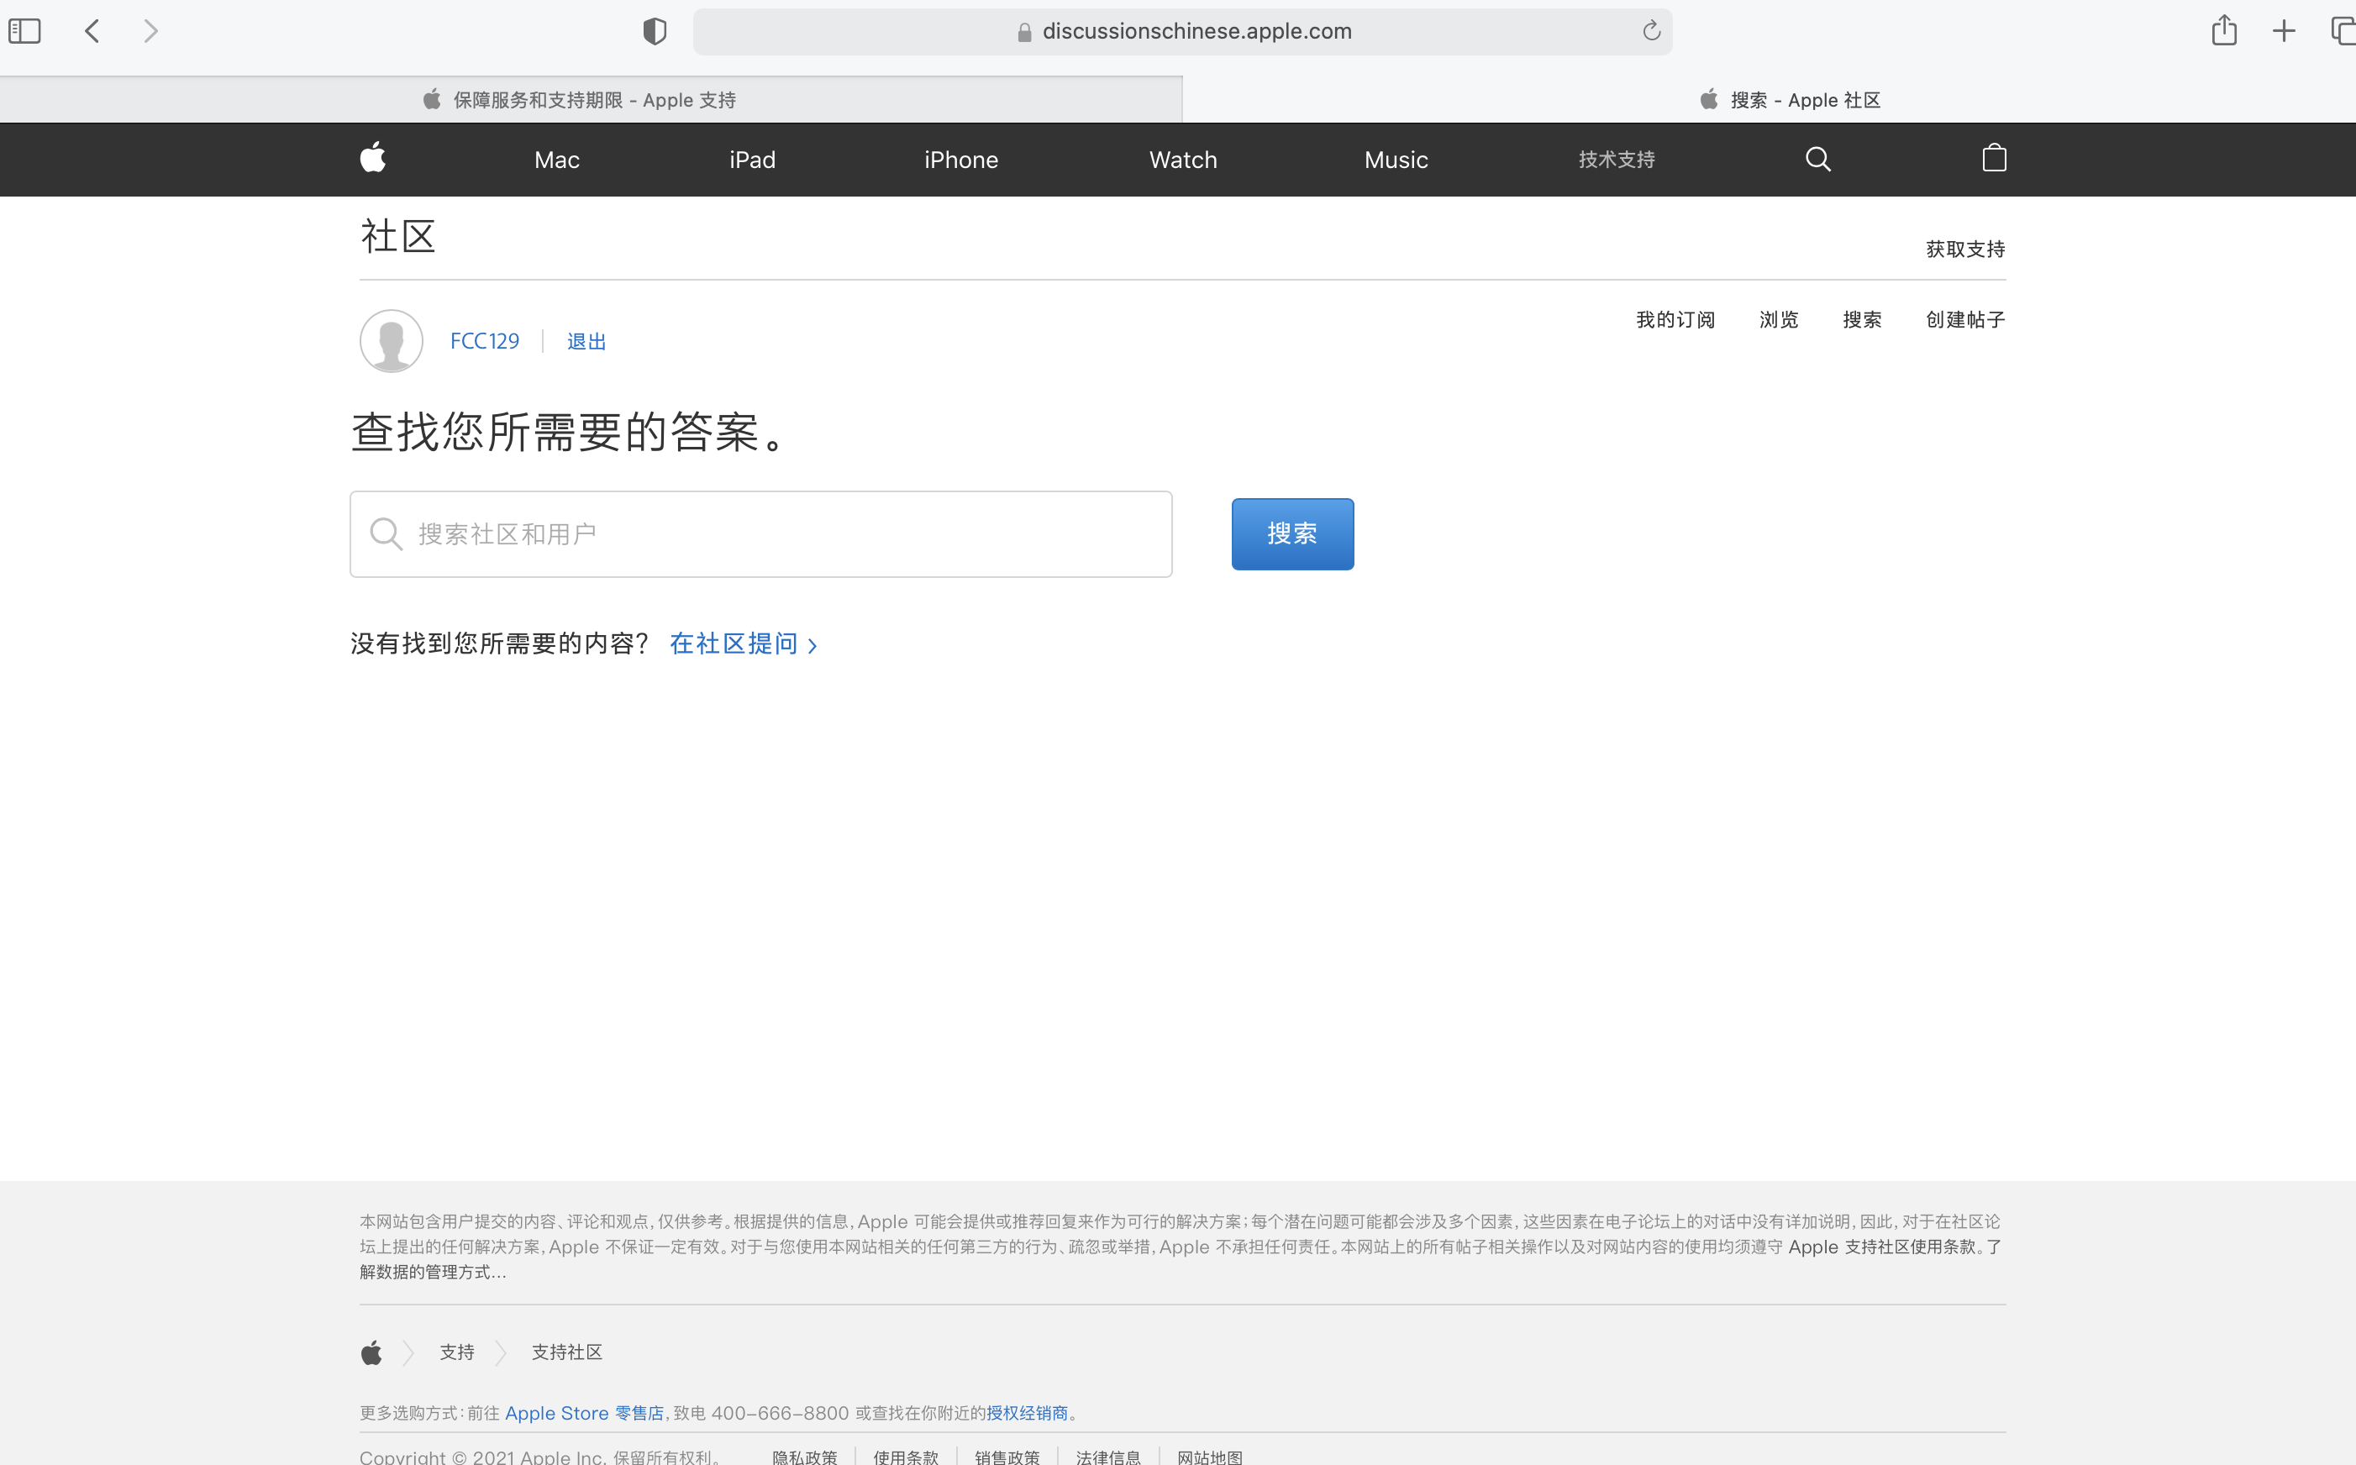Select the 搜索 - Apple 社区 tab
The image size is (2356, 1465).
coord(1788,100)
